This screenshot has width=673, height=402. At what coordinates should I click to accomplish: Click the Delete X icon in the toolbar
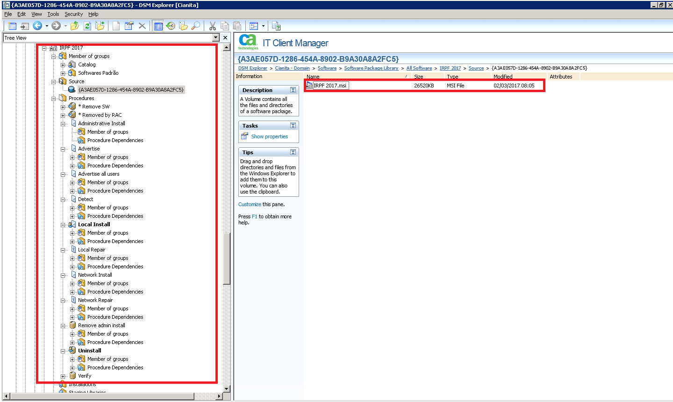[142, 26]
